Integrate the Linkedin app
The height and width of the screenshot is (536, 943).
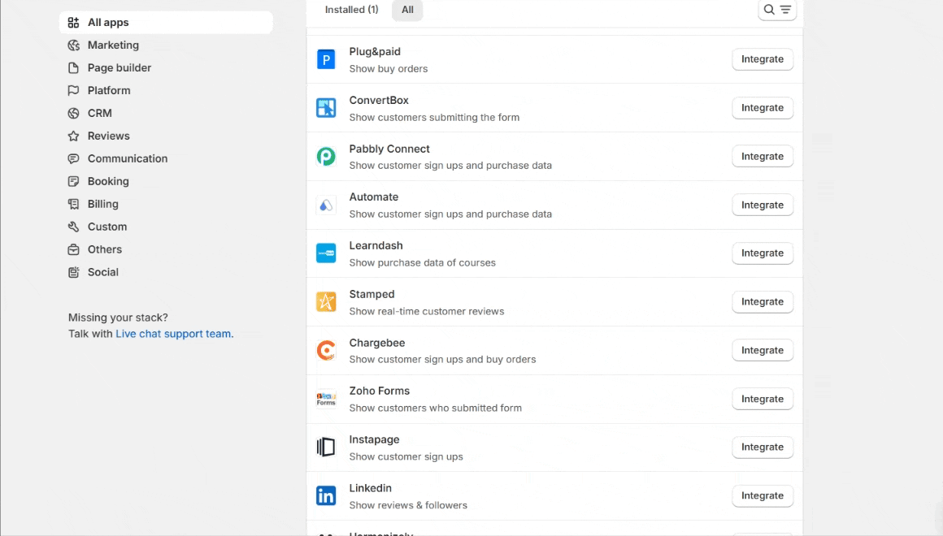[762, 495]
